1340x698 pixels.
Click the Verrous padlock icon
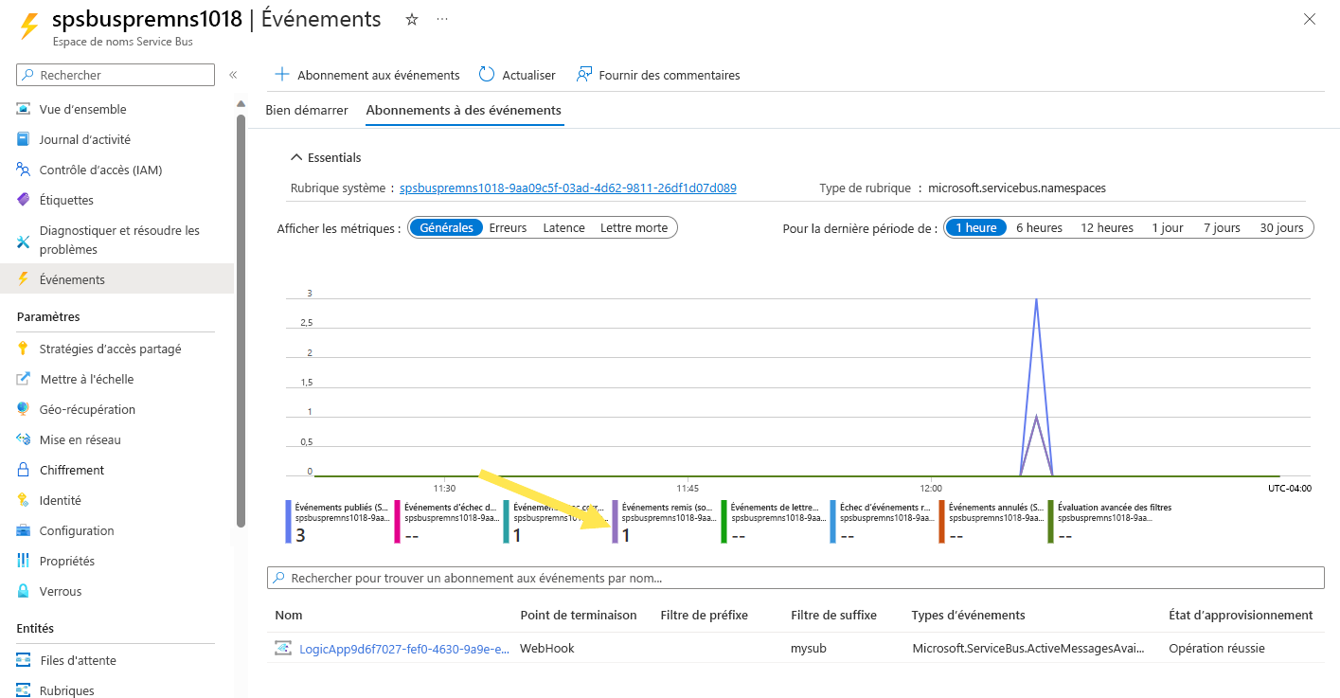coord(24,591)
